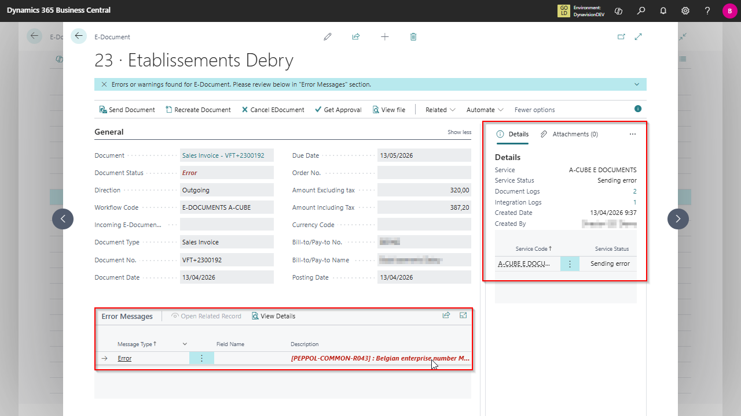Screen dimensions: 741x416
Task: Go to next record arrow
Action: click(678, 219)
